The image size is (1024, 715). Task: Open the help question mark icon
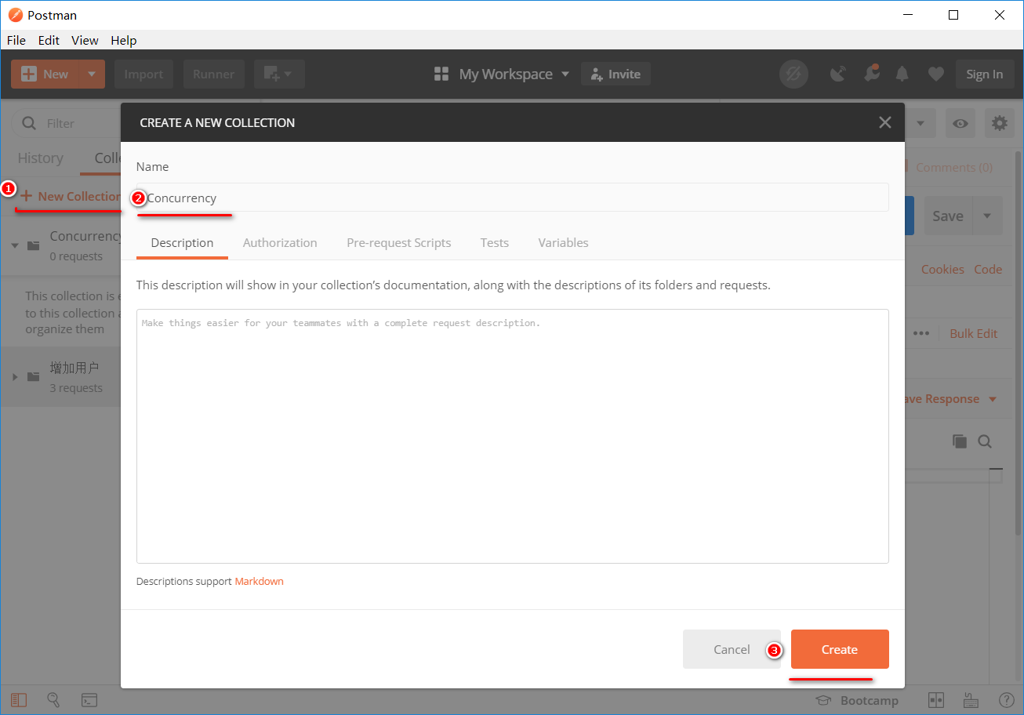point(1006,700)
